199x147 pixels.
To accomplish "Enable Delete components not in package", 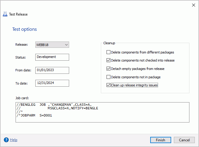I will point(108,77).
